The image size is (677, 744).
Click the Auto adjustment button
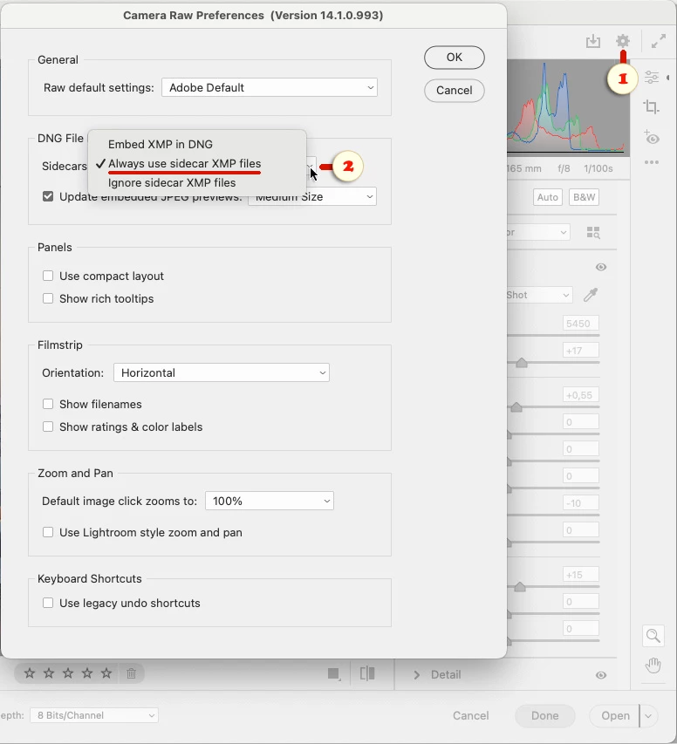point(547,197)
